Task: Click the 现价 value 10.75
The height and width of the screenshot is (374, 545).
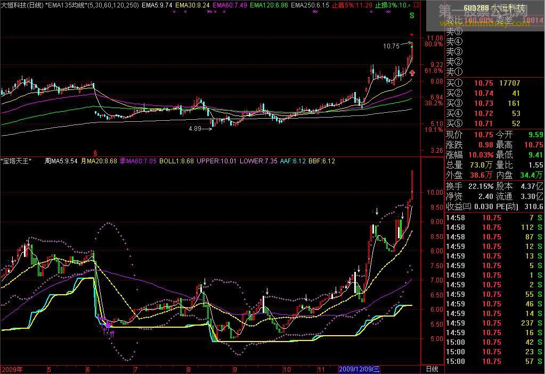Action: tap(484, 135)
